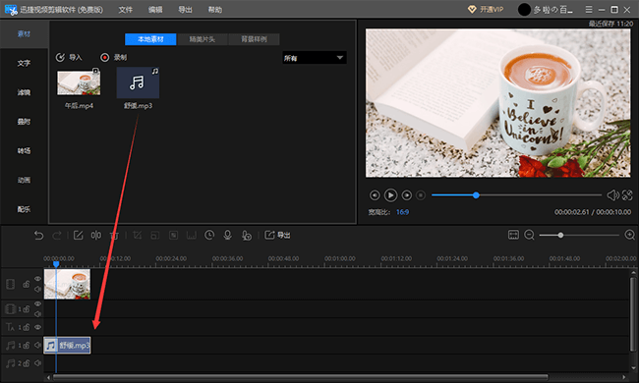Redo the edit with the redo arrow

coord(57,236)
